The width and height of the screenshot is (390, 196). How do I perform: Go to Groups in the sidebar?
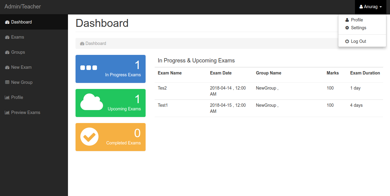click(x=34, y=52)
